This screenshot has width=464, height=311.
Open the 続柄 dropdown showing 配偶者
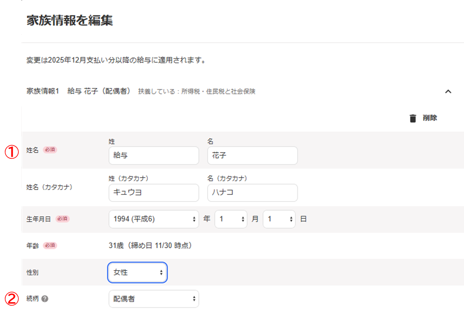(x=153, y=299)
